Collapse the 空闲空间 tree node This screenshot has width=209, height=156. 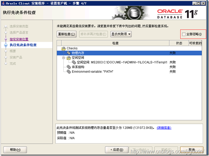tap(64, 58)
